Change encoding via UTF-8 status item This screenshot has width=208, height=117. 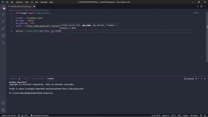tap(173, 115)
